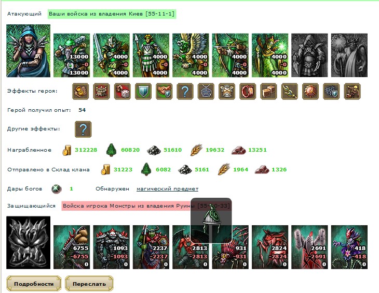Click the gold coins pouch effect icon
Viewport: 379px width, 293px height.
click(x=80, y=91)
